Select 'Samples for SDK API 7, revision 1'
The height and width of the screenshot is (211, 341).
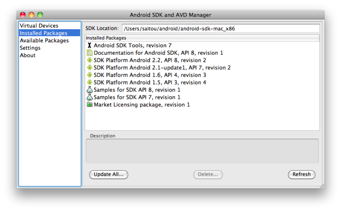click(x=202, y=97)
